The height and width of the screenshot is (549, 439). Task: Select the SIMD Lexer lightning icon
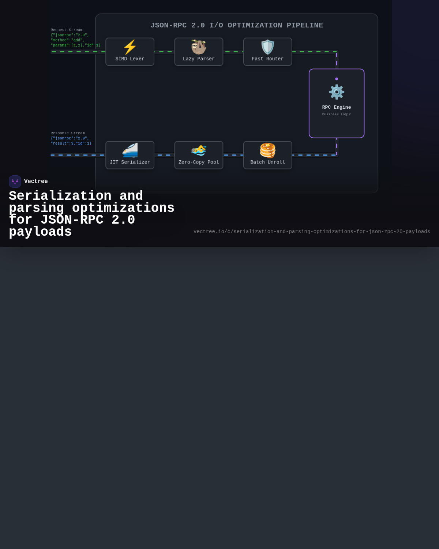[130, 47]
